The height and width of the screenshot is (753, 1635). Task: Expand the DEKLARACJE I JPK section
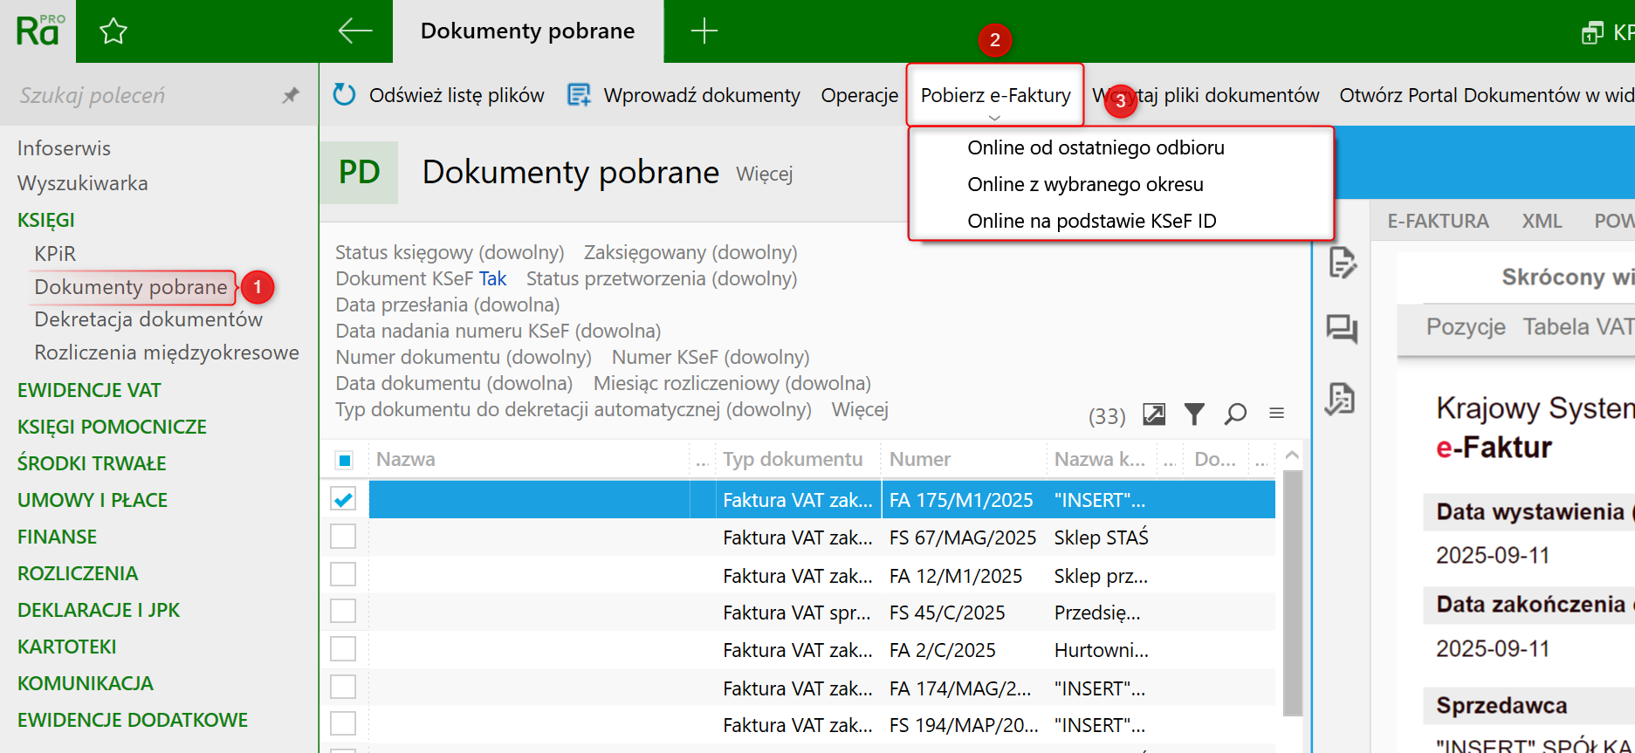(x=99, y=610)
